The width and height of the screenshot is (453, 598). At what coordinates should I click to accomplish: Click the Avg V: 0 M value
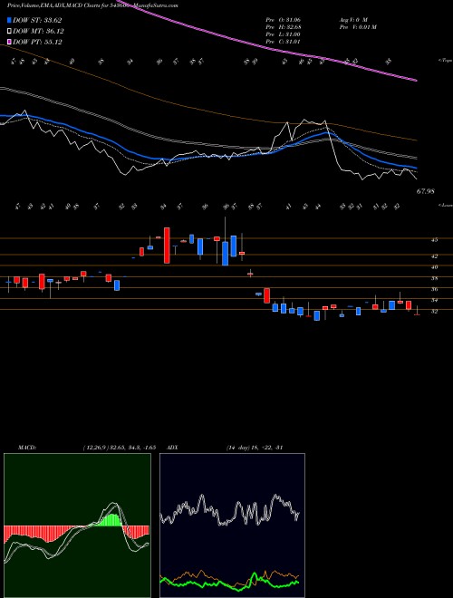[x=353, y=19]
